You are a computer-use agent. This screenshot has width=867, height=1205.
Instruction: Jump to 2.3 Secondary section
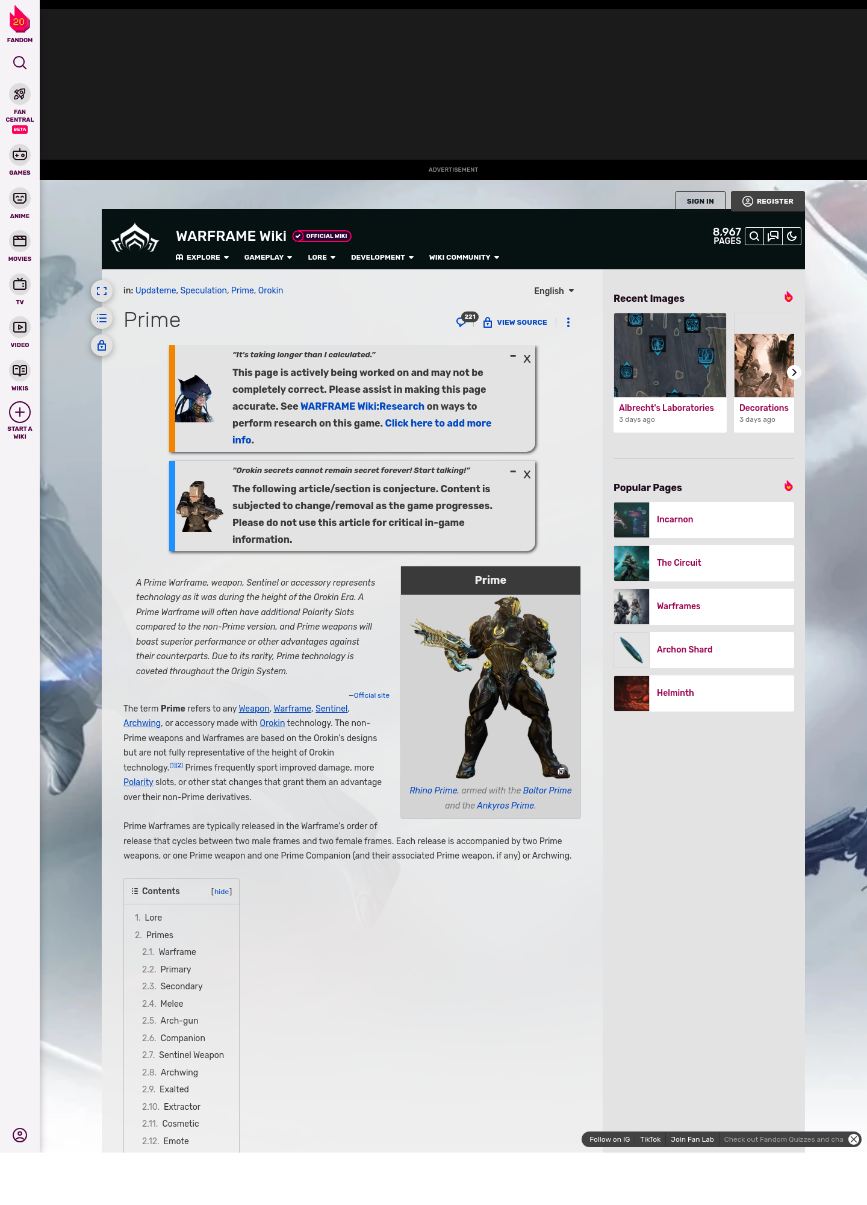[x=172, y=986]
